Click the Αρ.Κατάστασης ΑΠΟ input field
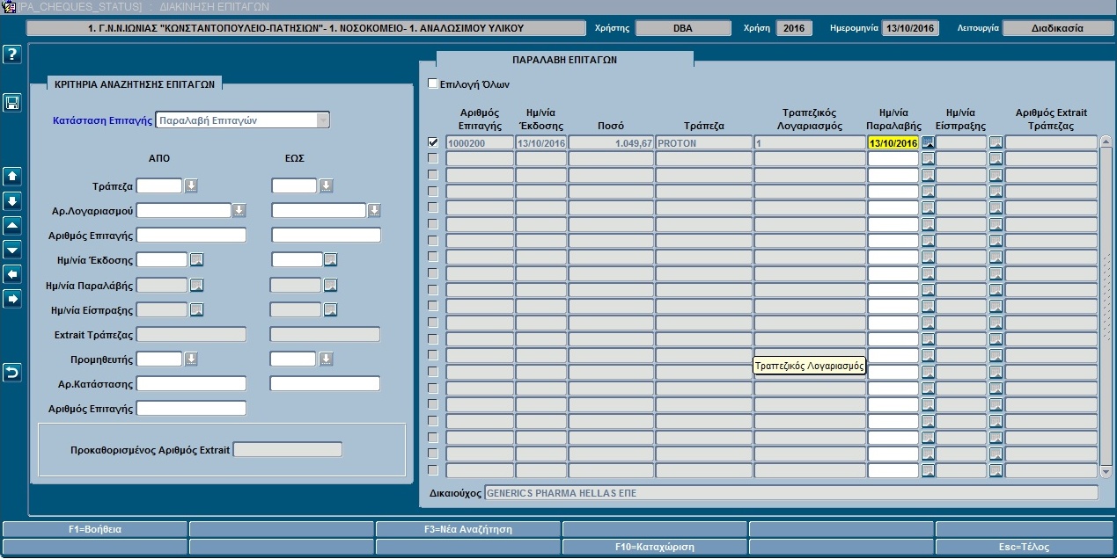 [191, 383]
